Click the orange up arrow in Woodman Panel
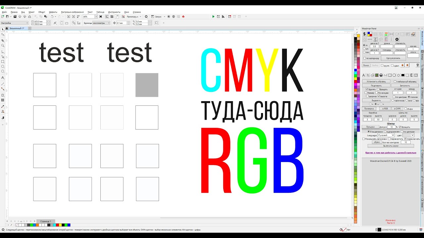424x238 pixels. (x=402, y=65)
